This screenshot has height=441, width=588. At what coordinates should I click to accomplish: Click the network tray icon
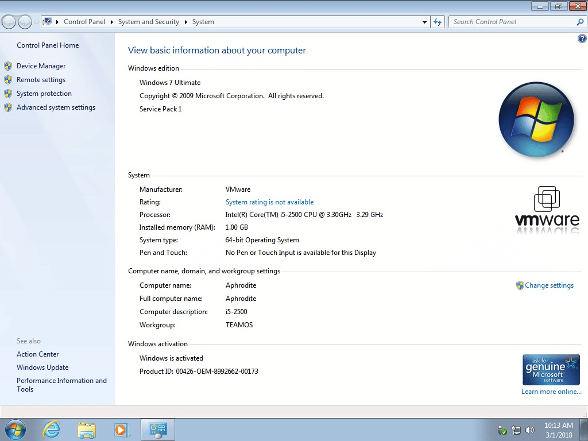pos(516,430)
